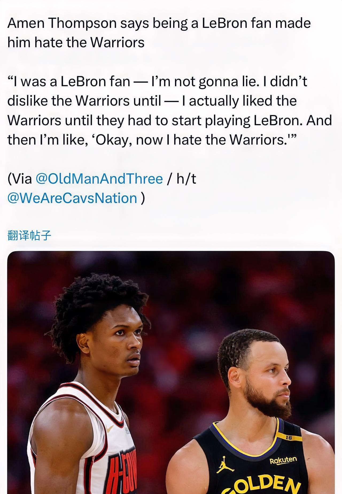
Task: Tap the 翻译帖子 translate post button
Action: [29, 235]
